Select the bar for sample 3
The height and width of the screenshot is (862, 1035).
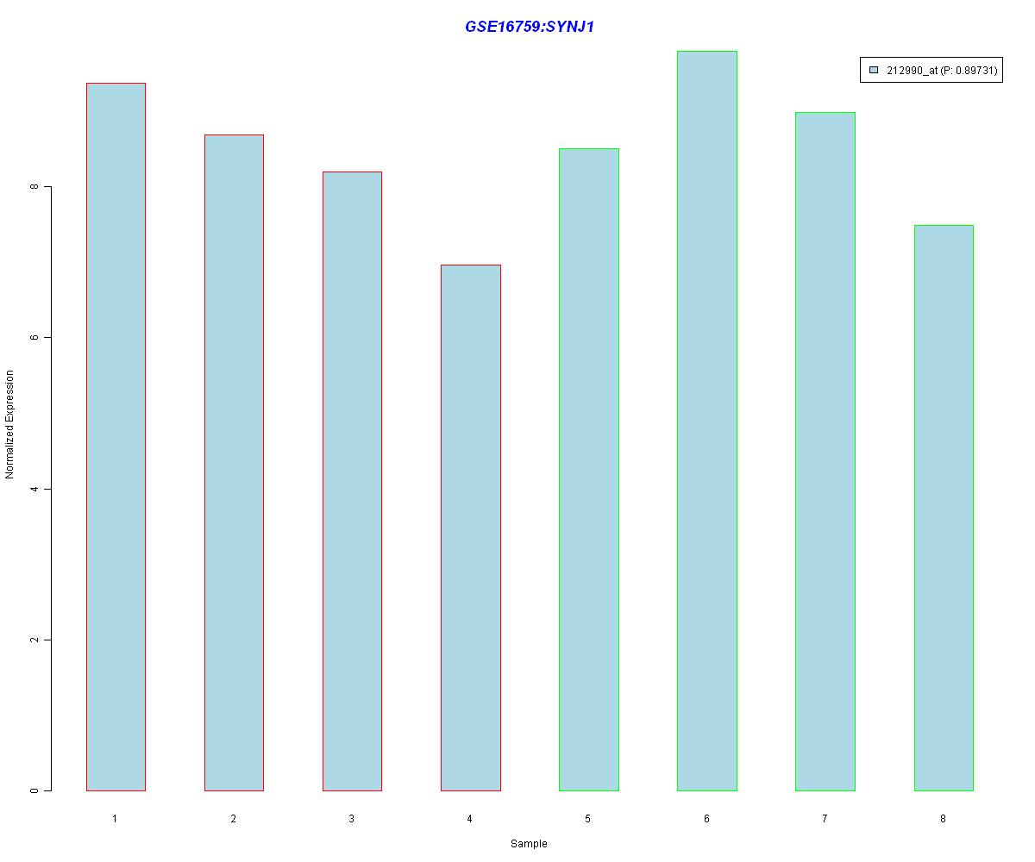tap(352, 481)
